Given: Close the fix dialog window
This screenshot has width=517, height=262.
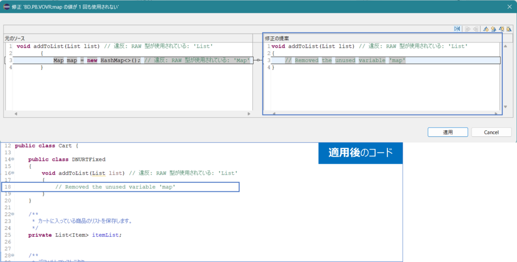Looking at the screenshot, I should point(508,7).
